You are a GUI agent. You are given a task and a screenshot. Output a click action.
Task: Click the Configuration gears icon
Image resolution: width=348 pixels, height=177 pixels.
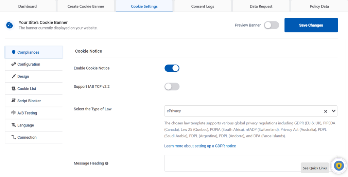pos(14,64)
